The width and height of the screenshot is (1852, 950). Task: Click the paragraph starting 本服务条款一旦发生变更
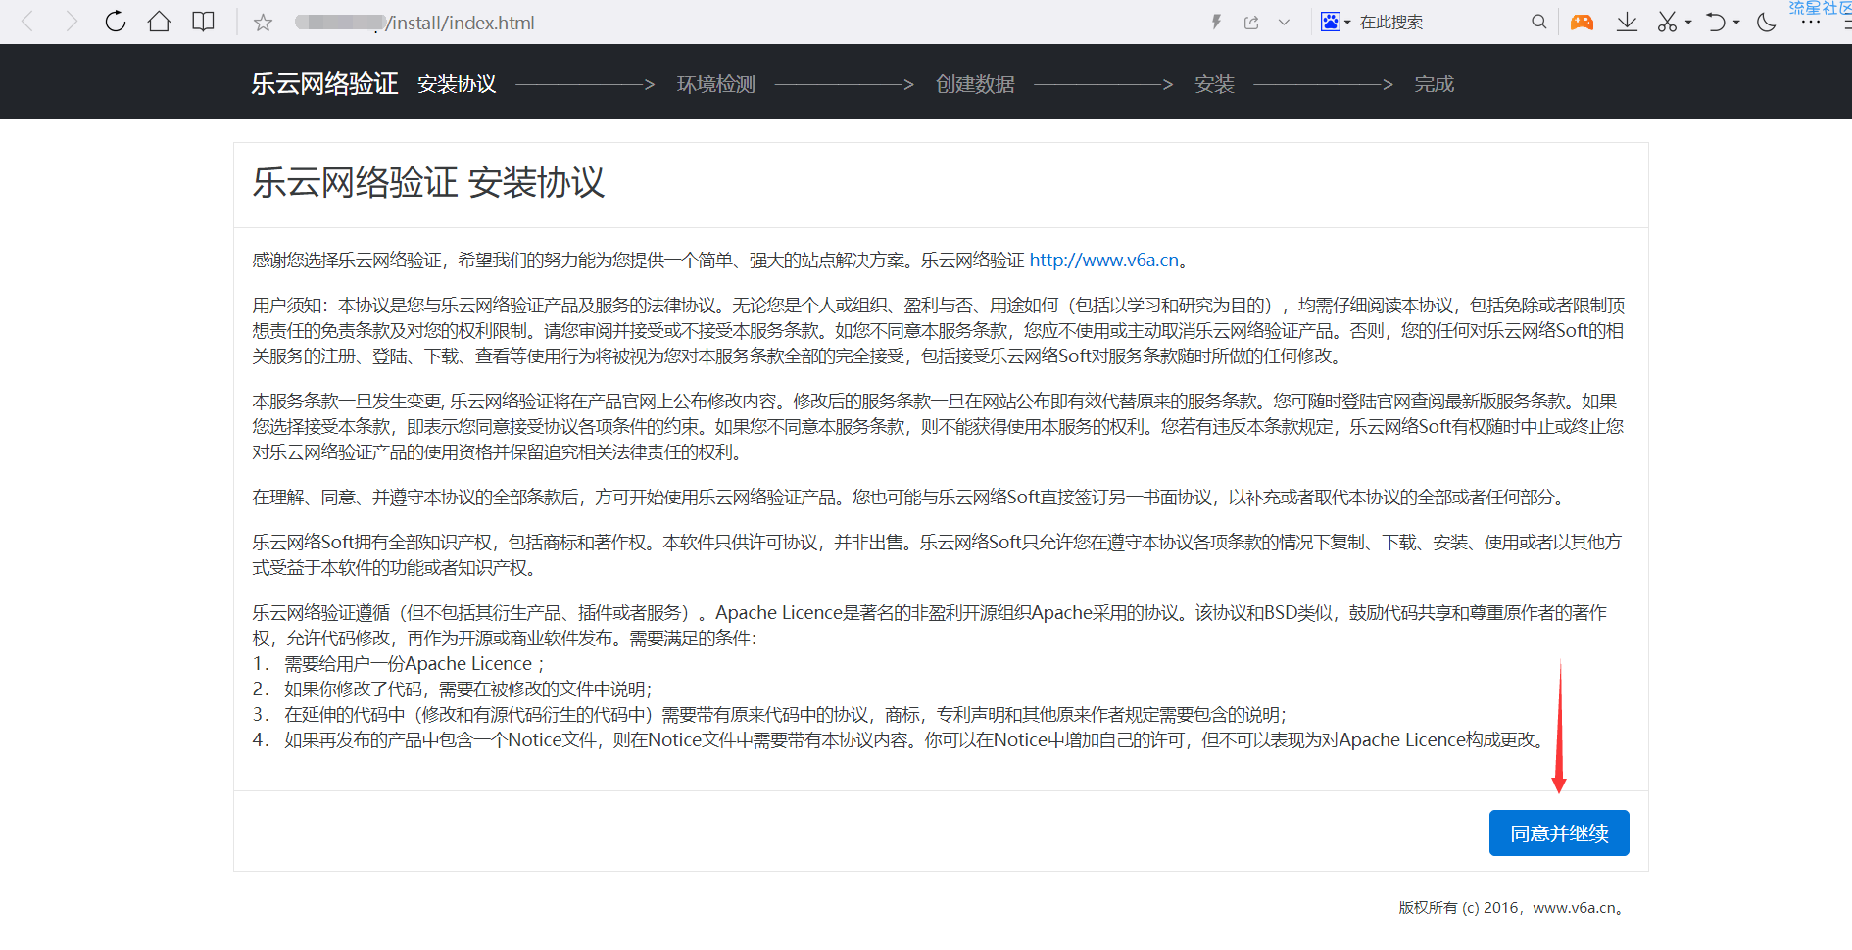pos(938,427)
